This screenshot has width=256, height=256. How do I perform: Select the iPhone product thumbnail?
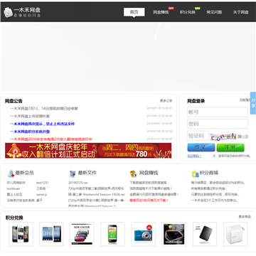21,234
